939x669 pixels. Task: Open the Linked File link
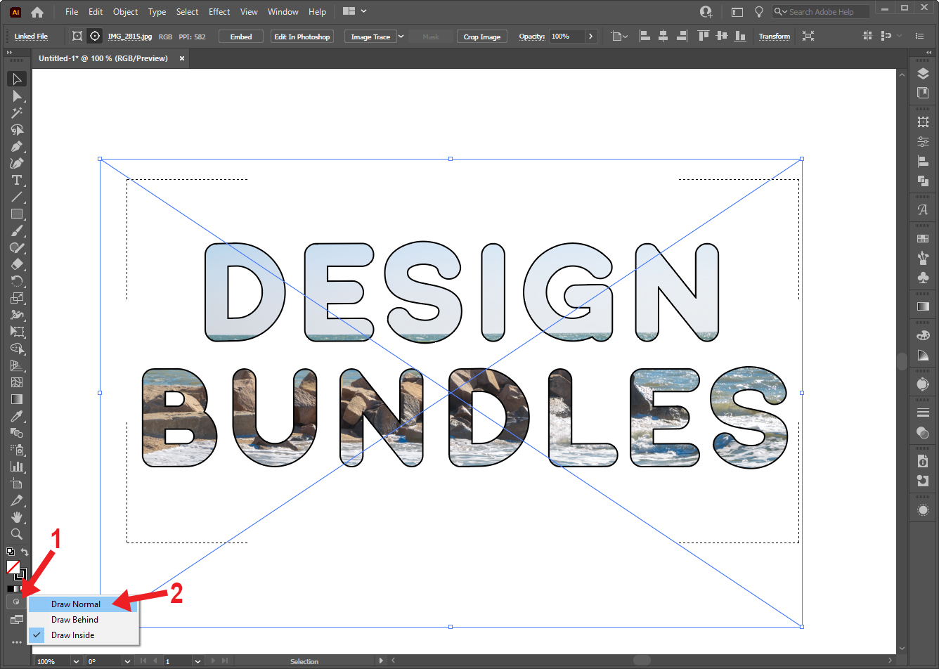(32, 37)
